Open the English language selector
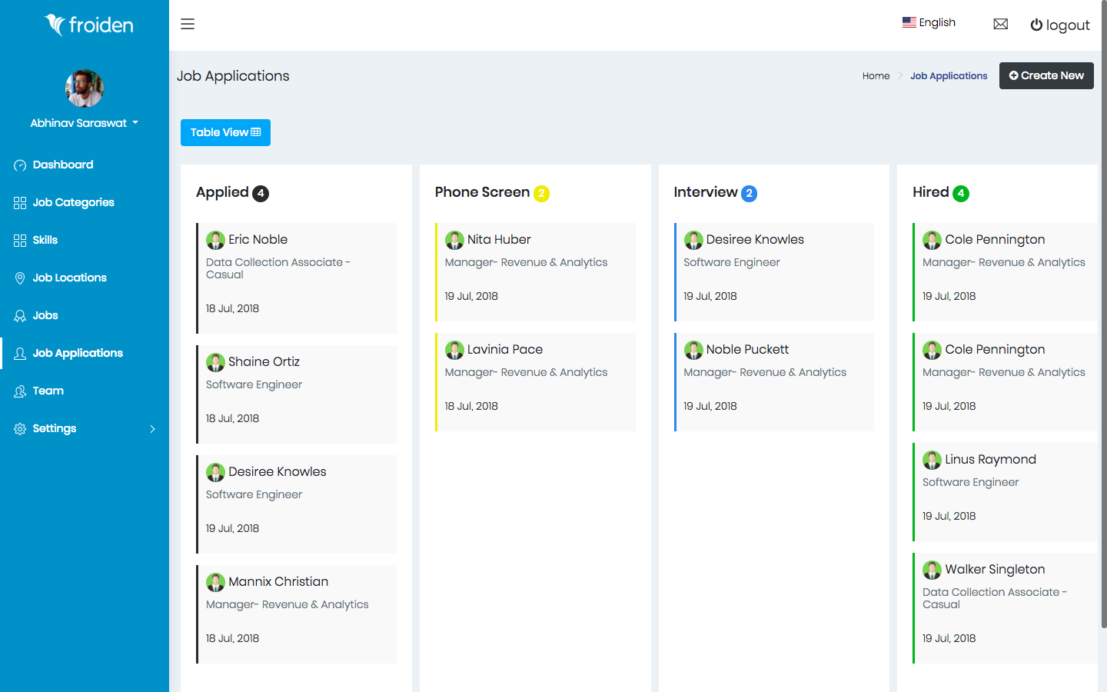Viewport: 1107px width, 692px height. [929, 22]
